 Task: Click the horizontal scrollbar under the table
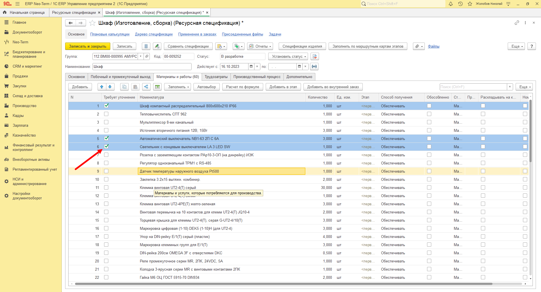tap(283, 284)
